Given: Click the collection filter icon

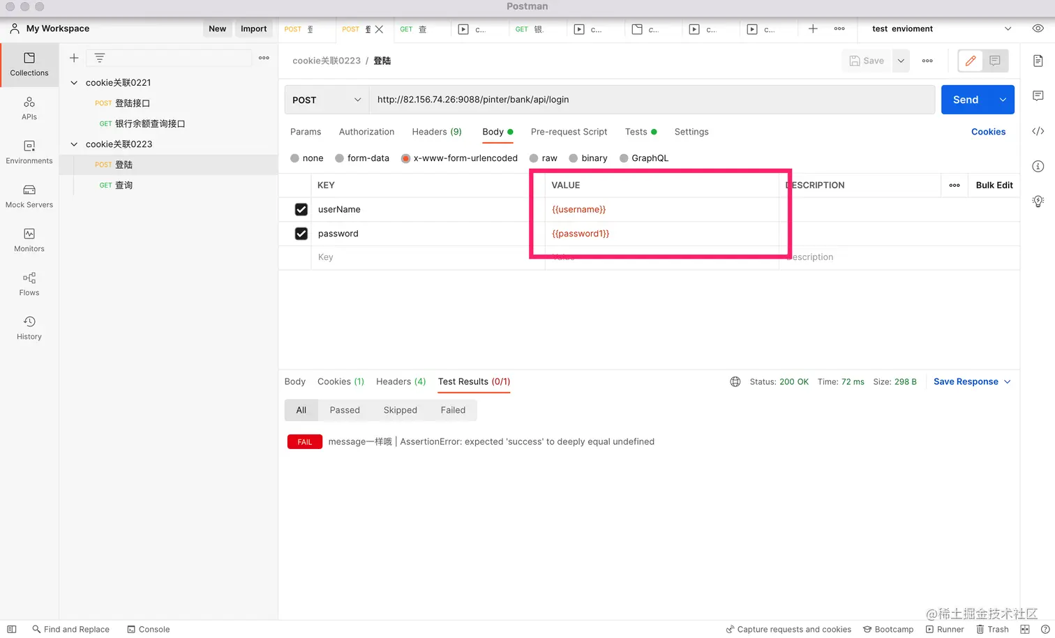Looking at the screenshot, I should pyautogui.click(x=100, y=58).
